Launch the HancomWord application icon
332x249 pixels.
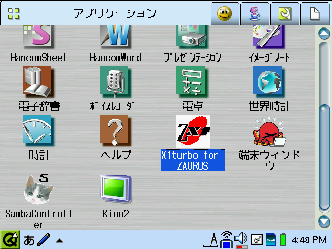click(115, 36)
